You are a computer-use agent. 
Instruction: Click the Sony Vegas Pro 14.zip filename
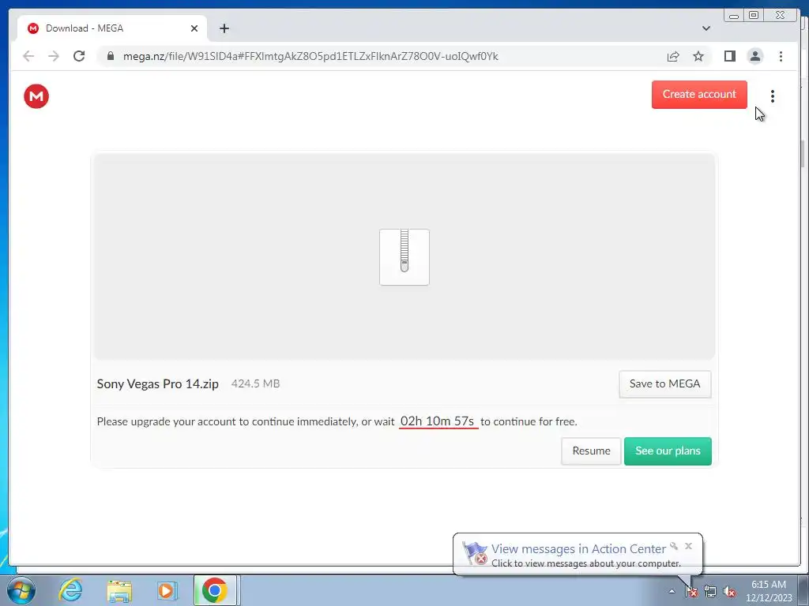coord(158,384)
